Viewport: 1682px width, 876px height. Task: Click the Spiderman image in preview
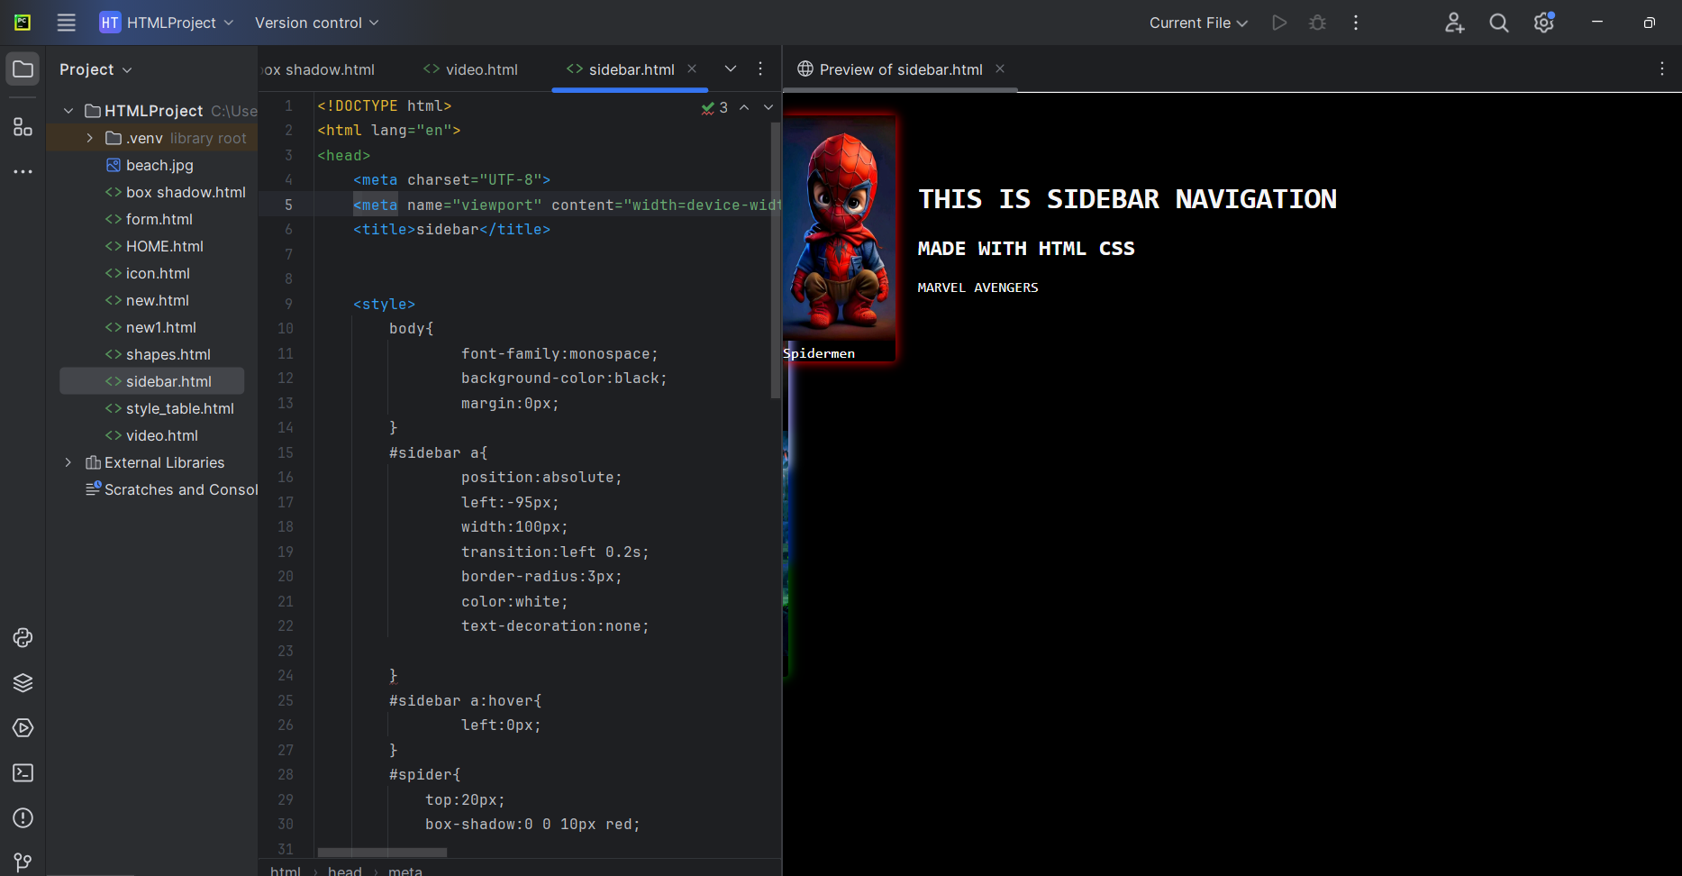839,227
